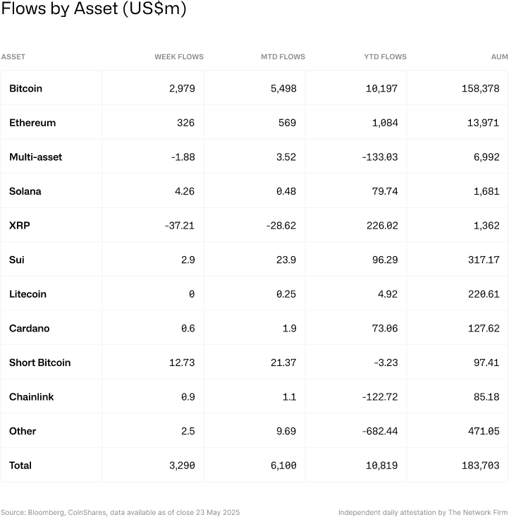The image size is (509, 517).
Task: Click the Cardano row label
Action: point(30,328)
